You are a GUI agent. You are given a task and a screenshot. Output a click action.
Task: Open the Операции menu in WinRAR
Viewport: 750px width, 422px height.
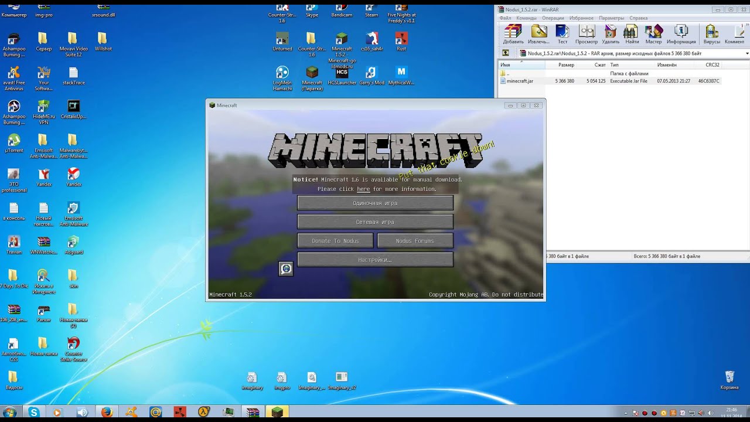tap(553, 18)
